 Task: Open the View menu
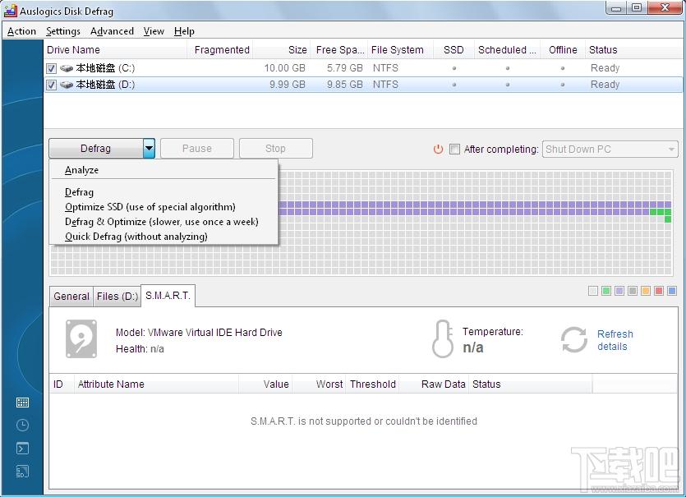[154, 31]
